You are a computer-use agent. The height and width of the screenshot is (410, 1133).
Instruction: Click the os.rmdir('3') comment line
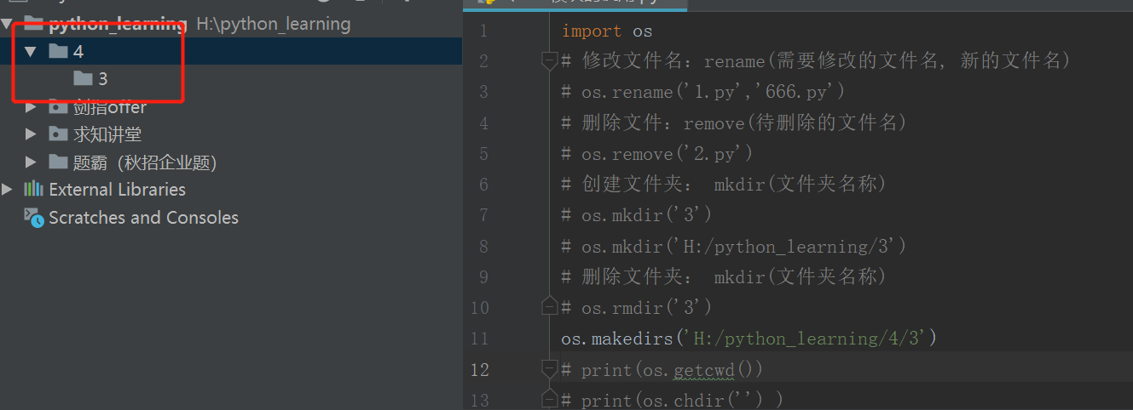(x=637, y=307)
